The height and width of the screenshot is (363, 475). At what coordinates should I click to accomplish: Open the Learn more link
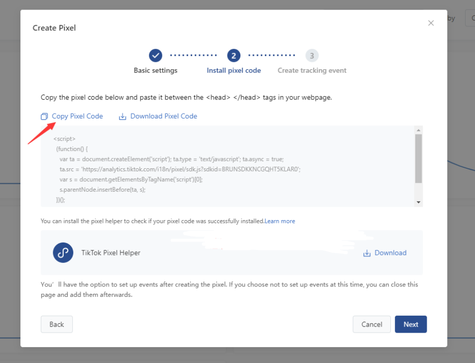(x=280, y=221)
